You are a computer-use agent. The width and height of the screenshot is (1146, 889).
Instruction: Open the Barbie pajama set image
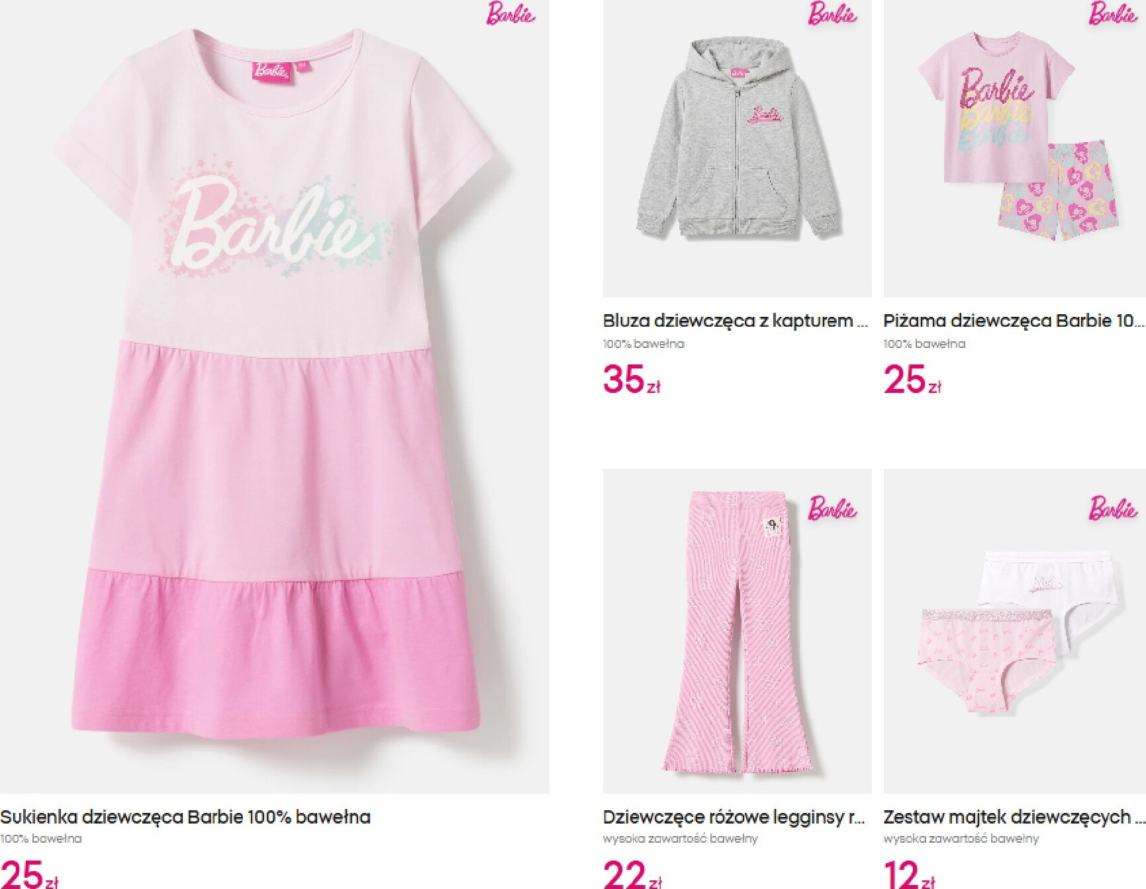[x=1014, y=149]
